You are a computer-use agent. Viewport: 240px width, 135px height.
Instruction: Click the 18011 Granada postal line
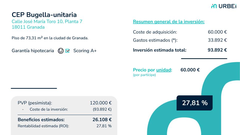(28, 27)
